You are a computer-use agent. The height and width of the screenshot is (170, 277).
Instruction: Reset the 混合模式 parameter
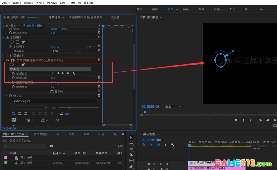[99, 51]
